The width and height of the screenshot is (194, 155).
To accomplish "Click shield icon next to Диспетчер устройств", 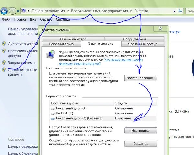I will (4, 44).
